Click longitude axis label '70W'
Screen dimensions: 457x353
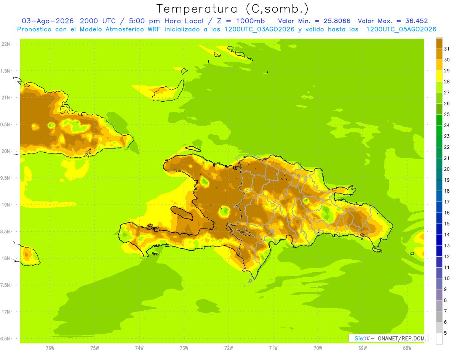click(x=318, y=348)
